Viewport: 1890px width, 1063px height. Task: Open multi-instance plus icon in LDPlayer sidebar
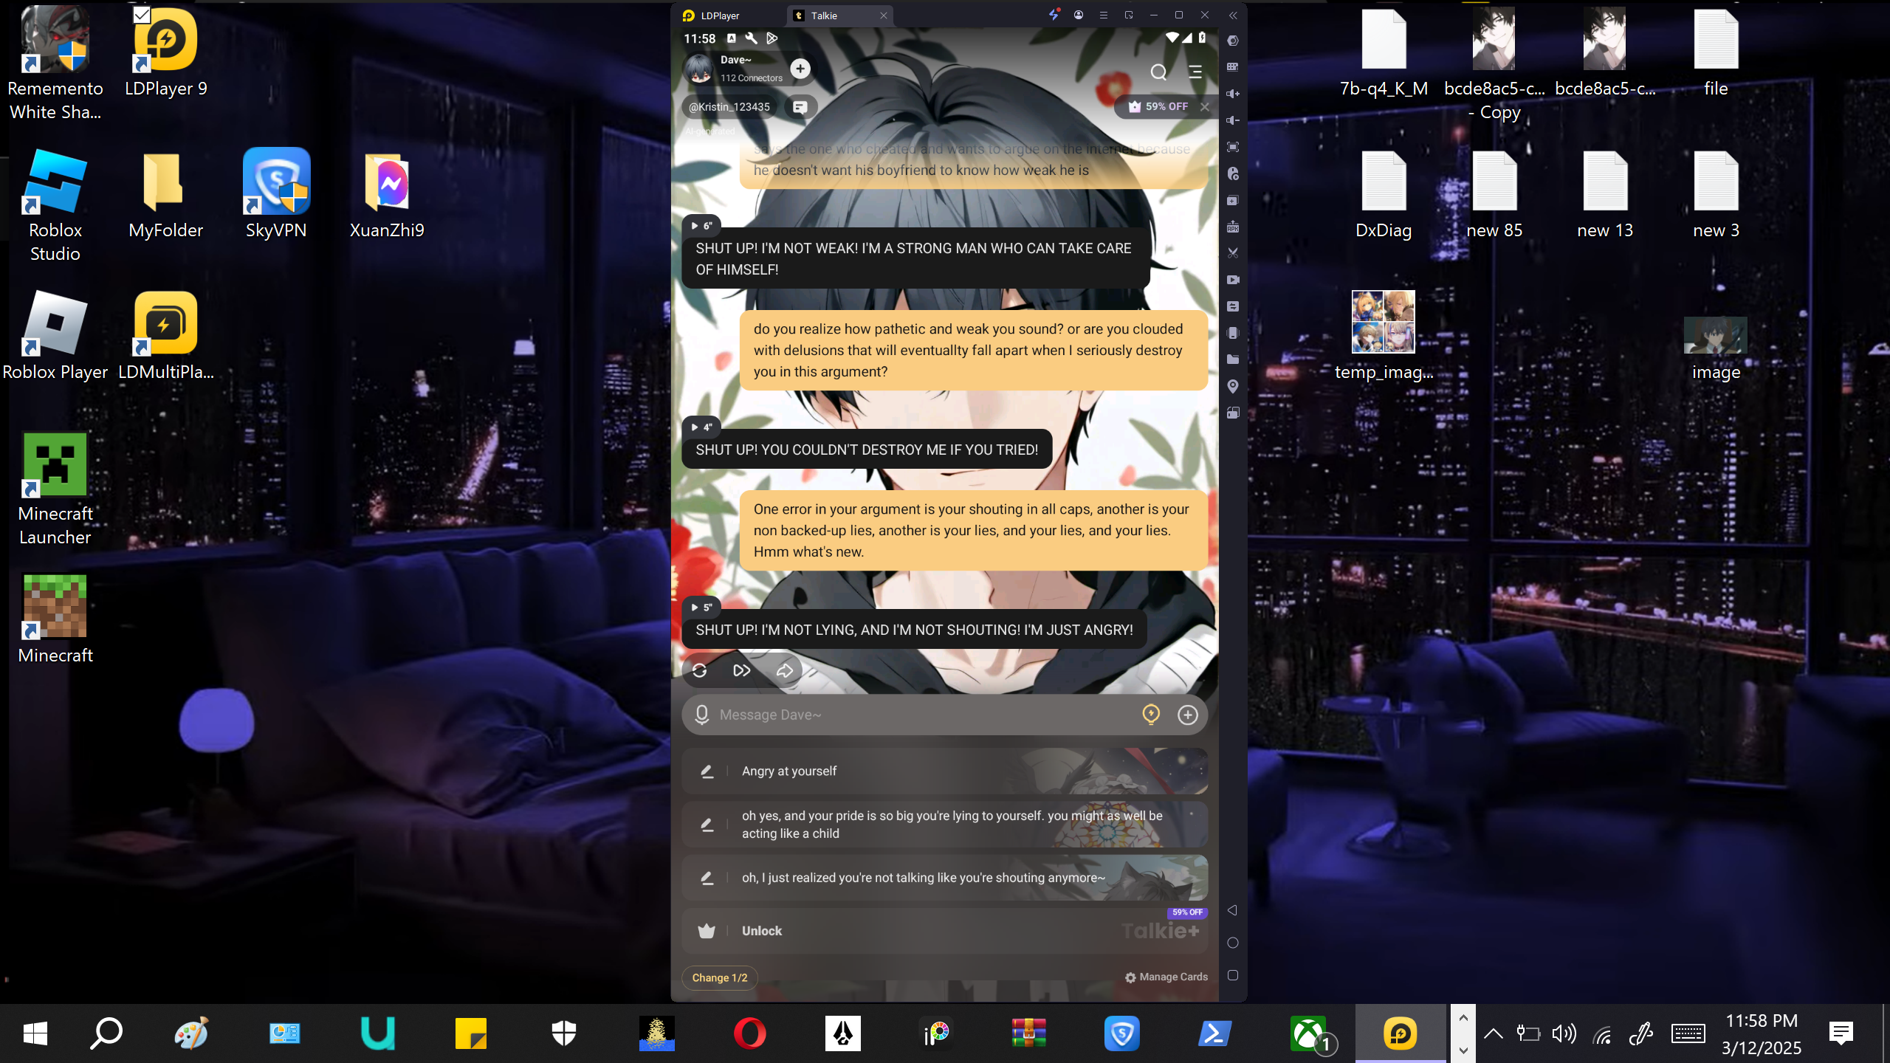tap(1232, 200)
